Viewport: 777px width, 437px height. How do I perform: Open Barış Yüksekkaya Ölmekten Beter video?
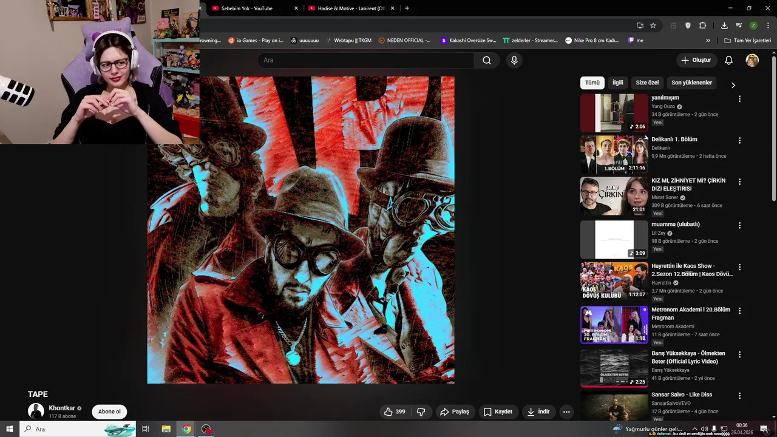tap(614, 368)
